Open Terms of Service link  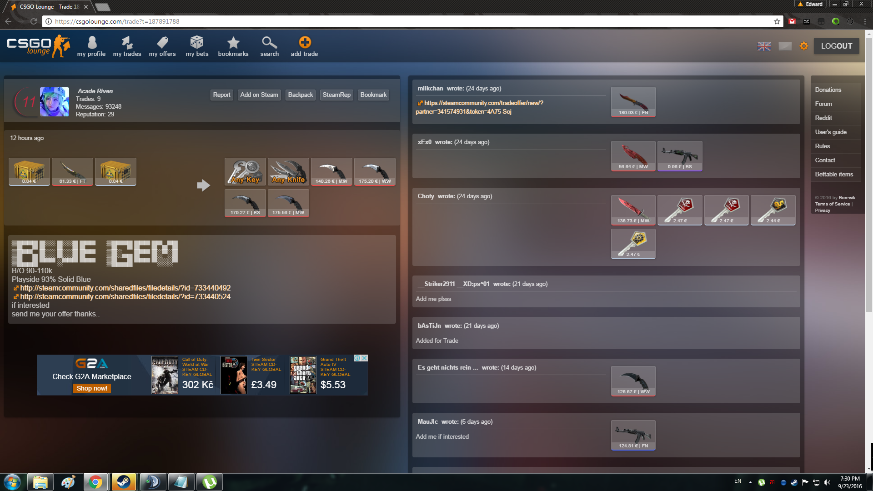(x=832, y=204)
